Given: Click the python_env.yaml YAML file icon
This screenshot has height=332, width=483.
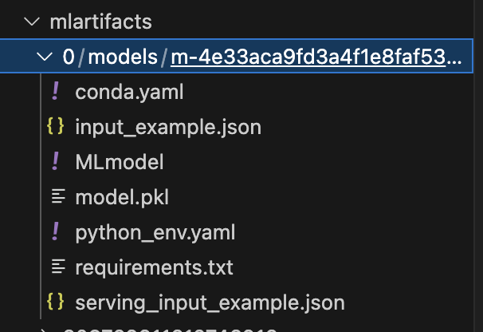Looking at the screenshot, I should pos(55,232).
